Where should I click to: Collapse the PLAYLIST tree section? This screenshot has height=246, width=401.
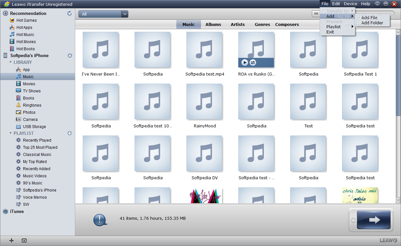coord(11,133)
